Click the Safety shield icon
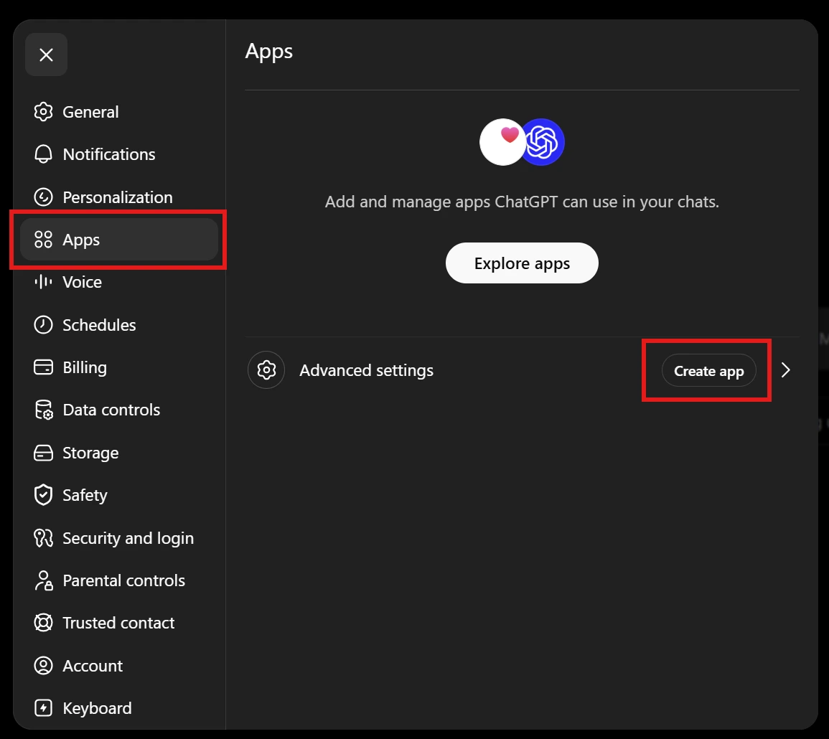 tap(43, 495)
